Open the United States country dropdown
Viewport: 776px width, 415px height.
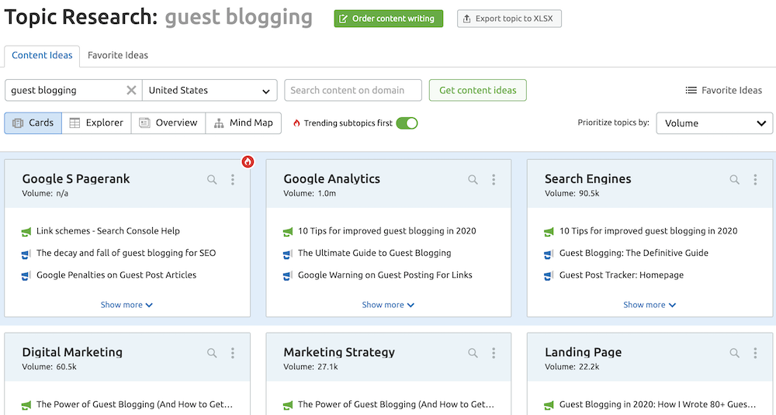pos(210,90)
